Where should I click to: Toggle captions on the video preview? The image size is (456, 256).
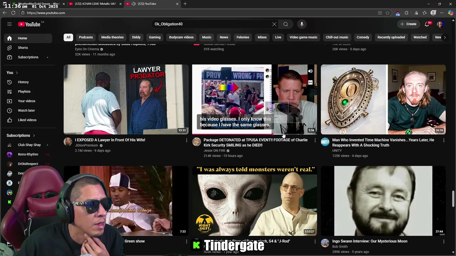point(310,82)
